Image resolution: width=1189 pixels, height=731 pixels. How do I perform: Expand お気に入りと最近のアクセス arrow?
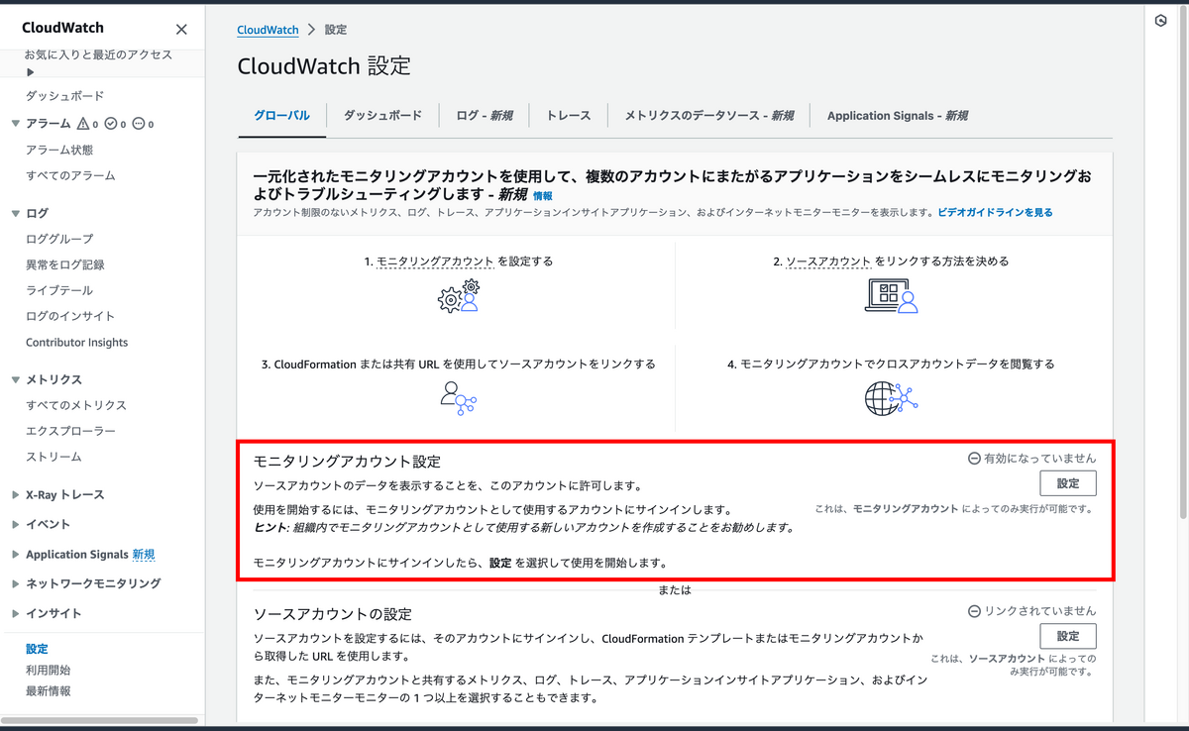(30, 72)
